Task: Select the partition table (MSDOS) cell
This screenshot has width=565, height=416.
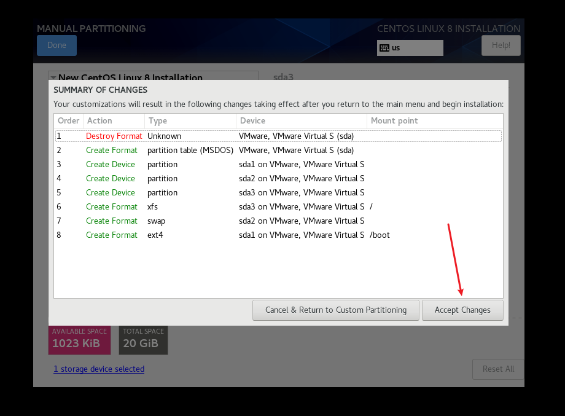Action: point(190,151)
